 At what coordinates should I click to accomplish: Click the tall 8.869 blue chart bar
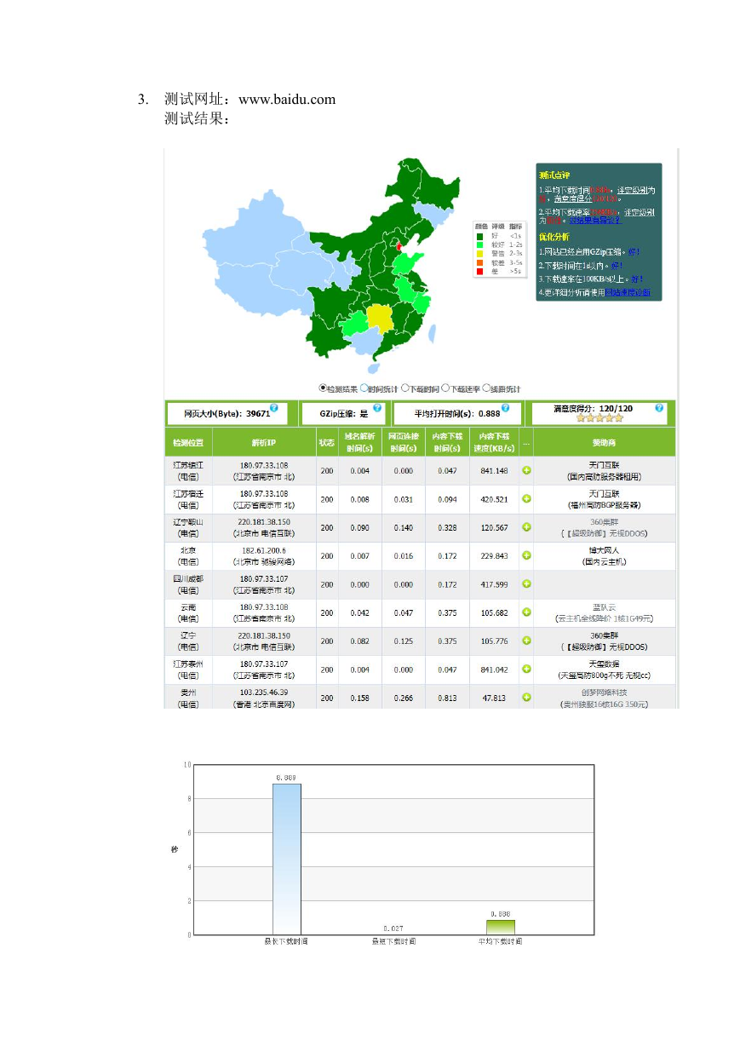click(287, 859)
